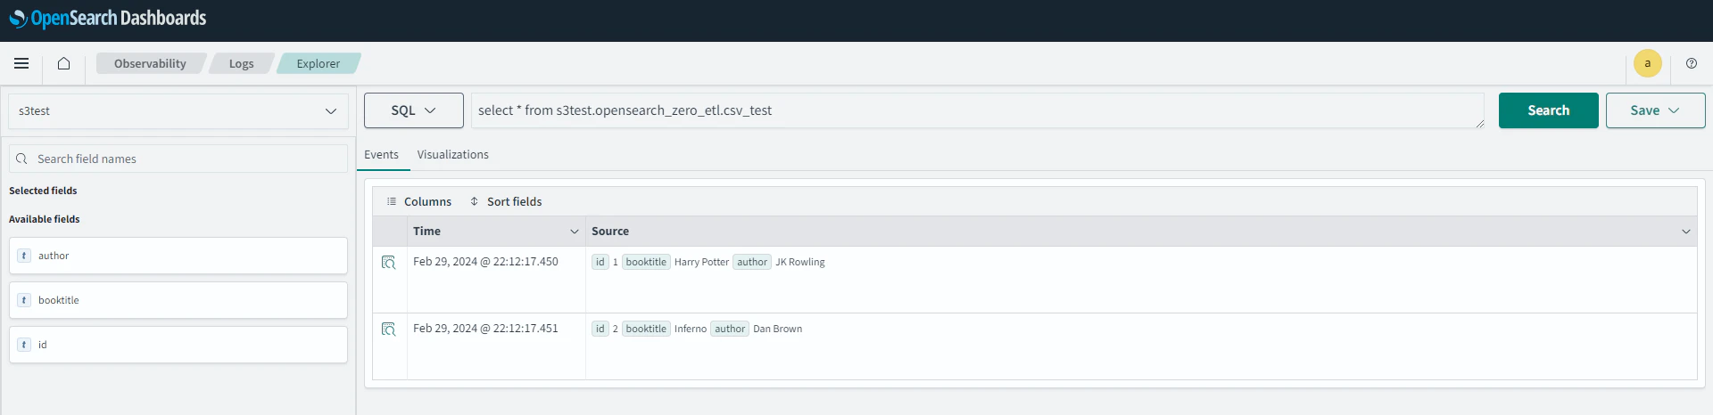The height and width of the screenshot is (415, 1713).
Task: Switch to the Events tab
Action: [x=381, y=155]
